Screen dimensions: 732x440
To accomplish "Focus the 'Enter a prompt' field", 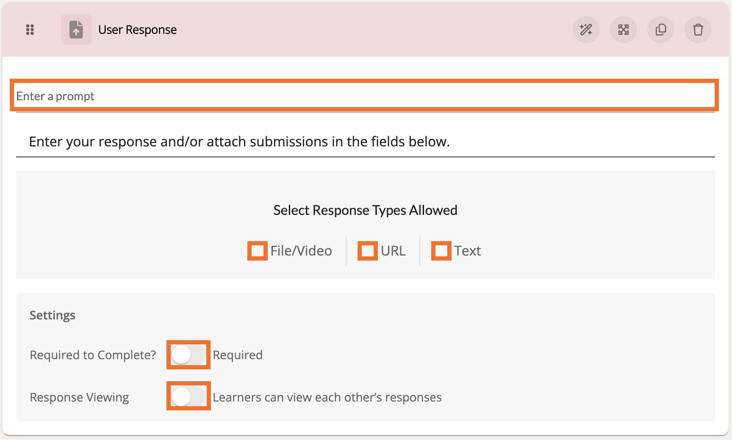I will [x=364, y=96].
